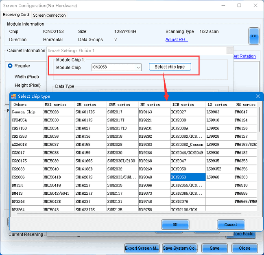The image size is (264, 255).
Task: Click the SUM series column header
Action: [x=122, y=105]
